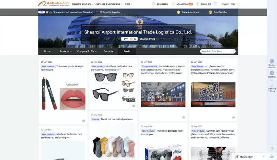The height and width of the screenshot is (160, 277).
Task: Click the New design tag
Action: pyautogui.click(x=197, y=66)
